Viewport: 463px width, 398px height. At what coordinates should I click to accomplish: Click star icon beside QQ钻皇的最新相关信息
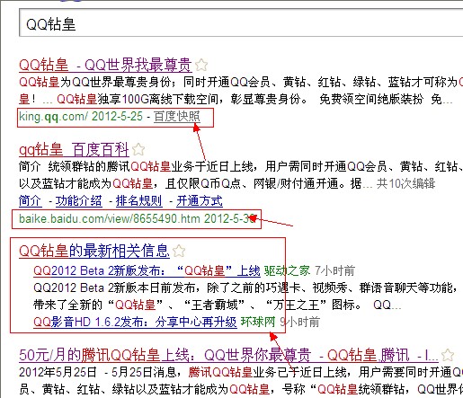[179, 251]
